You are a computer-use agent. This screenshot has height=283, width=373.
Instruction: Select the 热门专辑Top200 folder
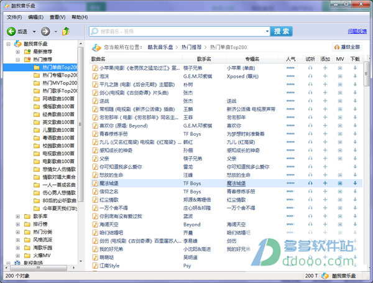(x=55, y=75)
